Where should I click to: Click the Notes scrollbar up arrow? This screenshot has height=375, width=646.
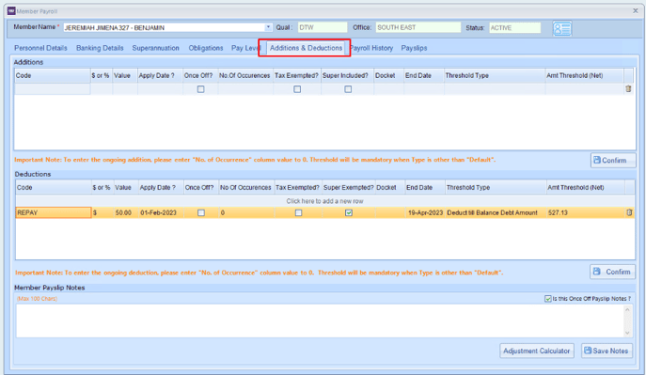tap(627, 309)
